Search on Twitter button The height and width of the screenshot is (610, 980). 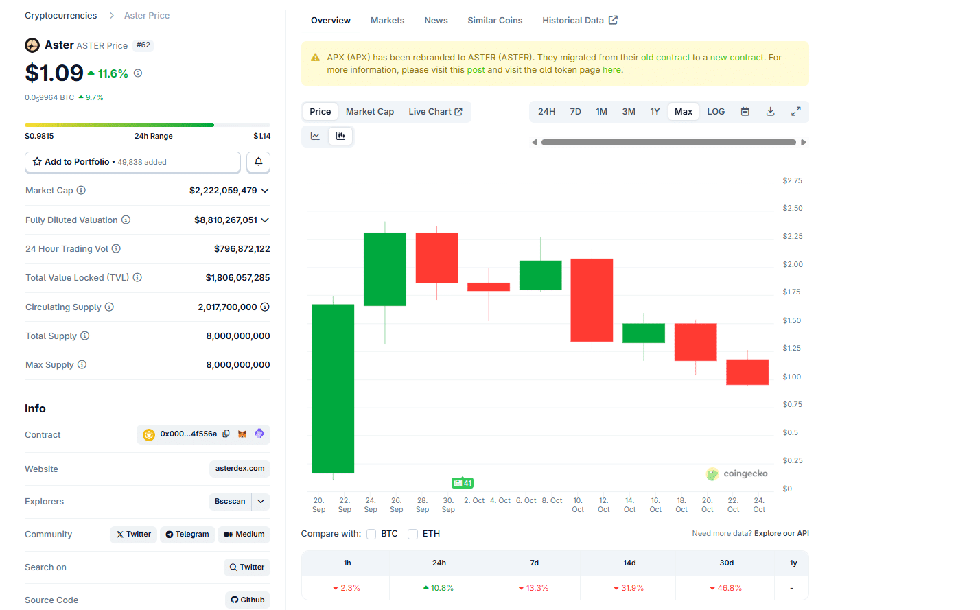pyautogui.click(x=247, y=567)
